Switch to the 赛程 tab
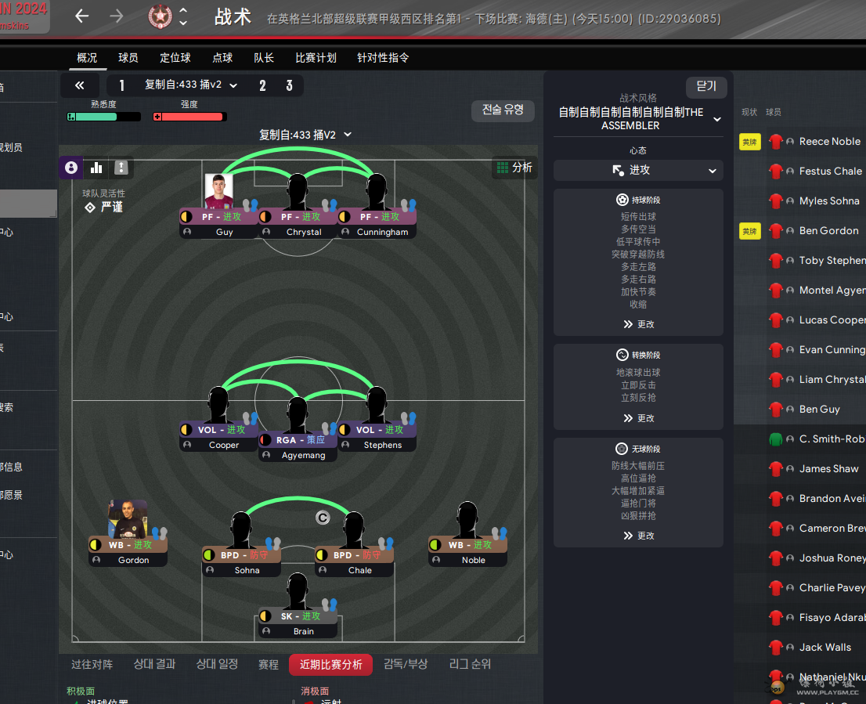866x704 pixels. [269, 664]
